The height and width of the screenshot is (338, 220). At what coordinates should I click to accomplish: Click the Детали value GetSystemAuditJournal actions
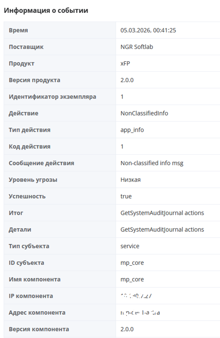(x=162, y=230)
